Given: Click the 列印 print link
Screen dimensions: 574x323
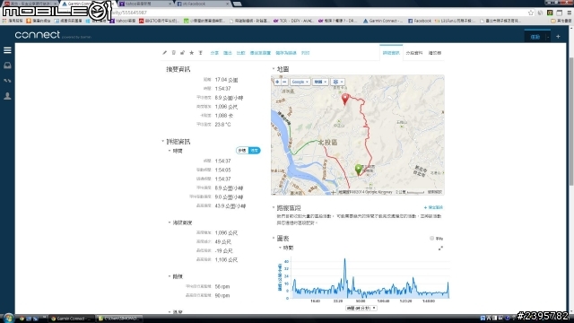Looking at the screenshot, I should point(305,53).
